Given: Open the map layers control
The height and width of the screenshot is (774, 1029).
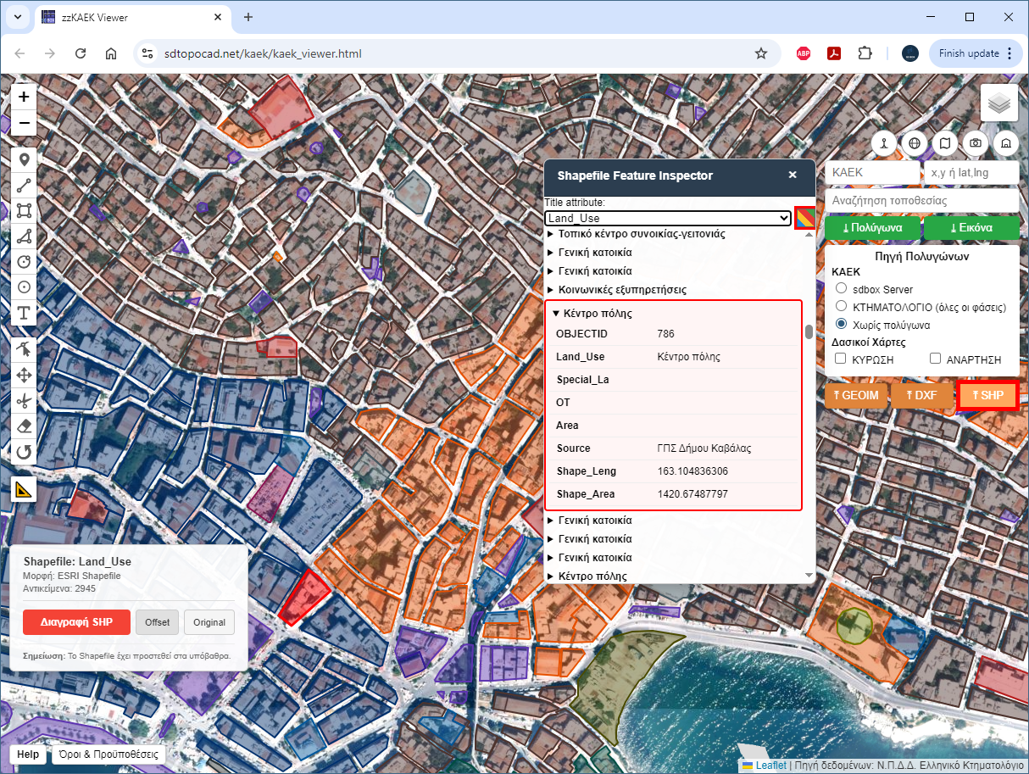Looking at the screenshot, I should pyautogui.click(x=999, y=103).
